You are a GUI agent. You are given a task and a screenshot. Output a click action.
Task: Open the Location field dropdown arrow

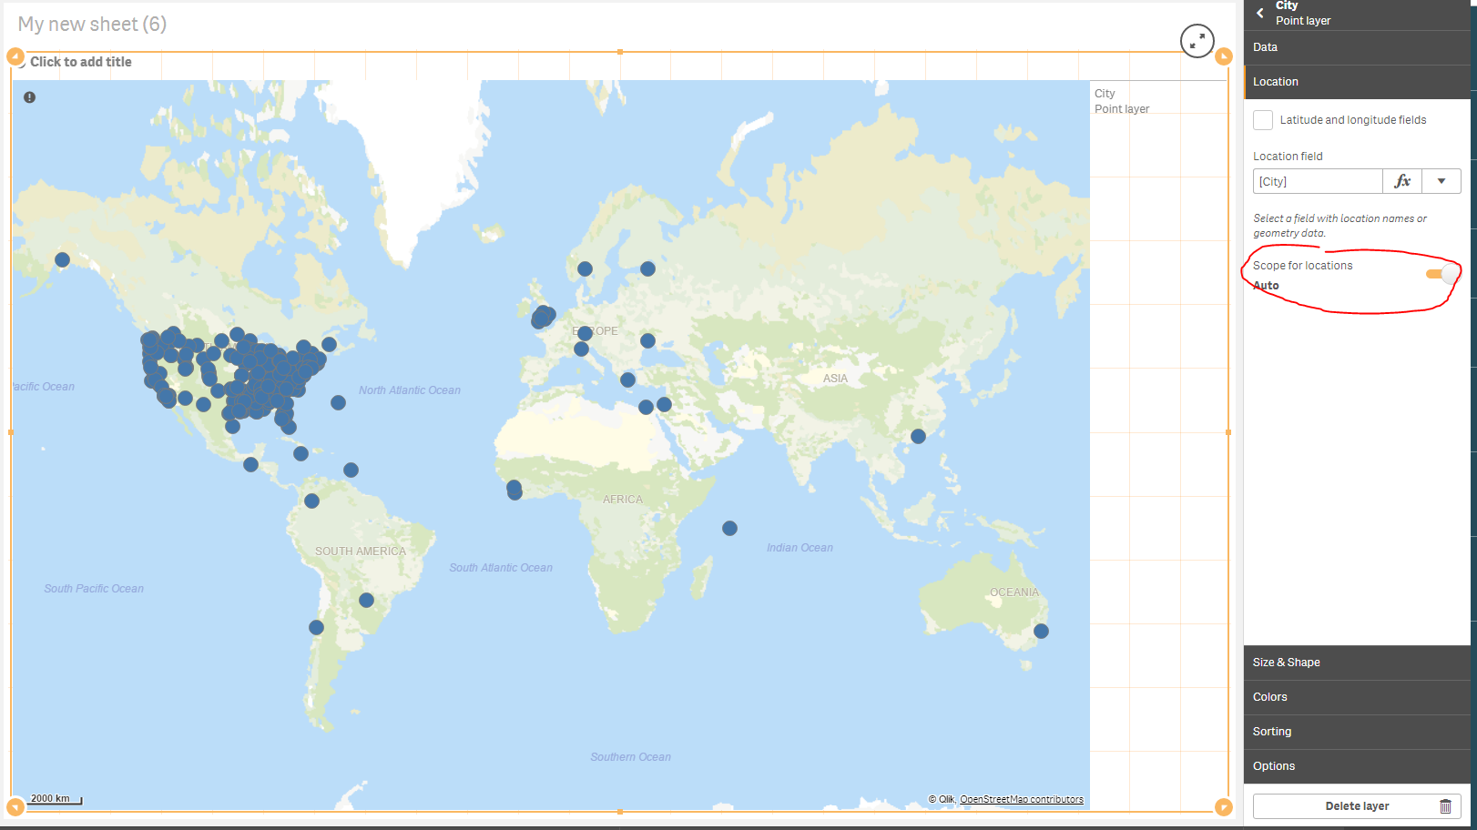pyautogui.click(x=1441, y=181)
